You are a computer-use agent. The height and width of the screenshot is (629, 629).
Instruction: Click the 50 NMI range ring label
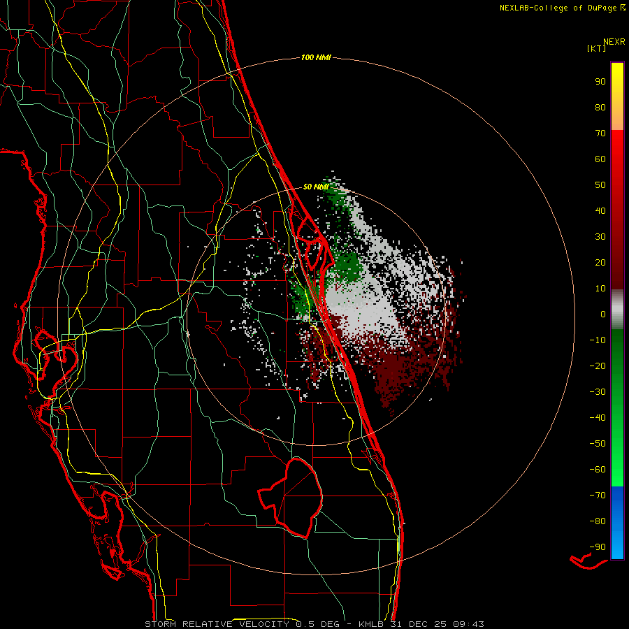click(x=316, y=187)
